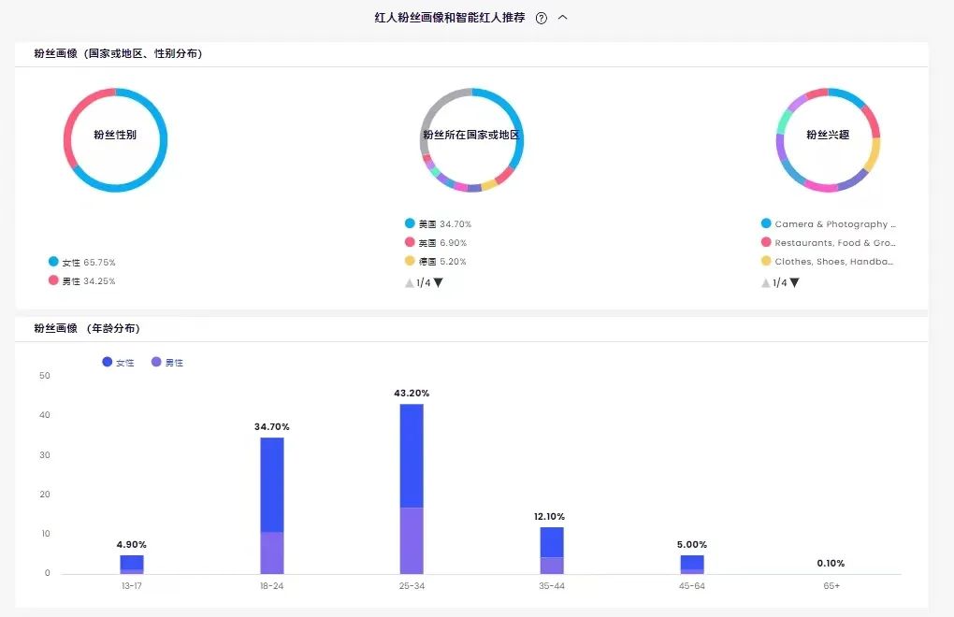This screenshot has height=617, width=954.
Task: Toggle the 英国 6.90% country legend entry
Action: (436, 242)
